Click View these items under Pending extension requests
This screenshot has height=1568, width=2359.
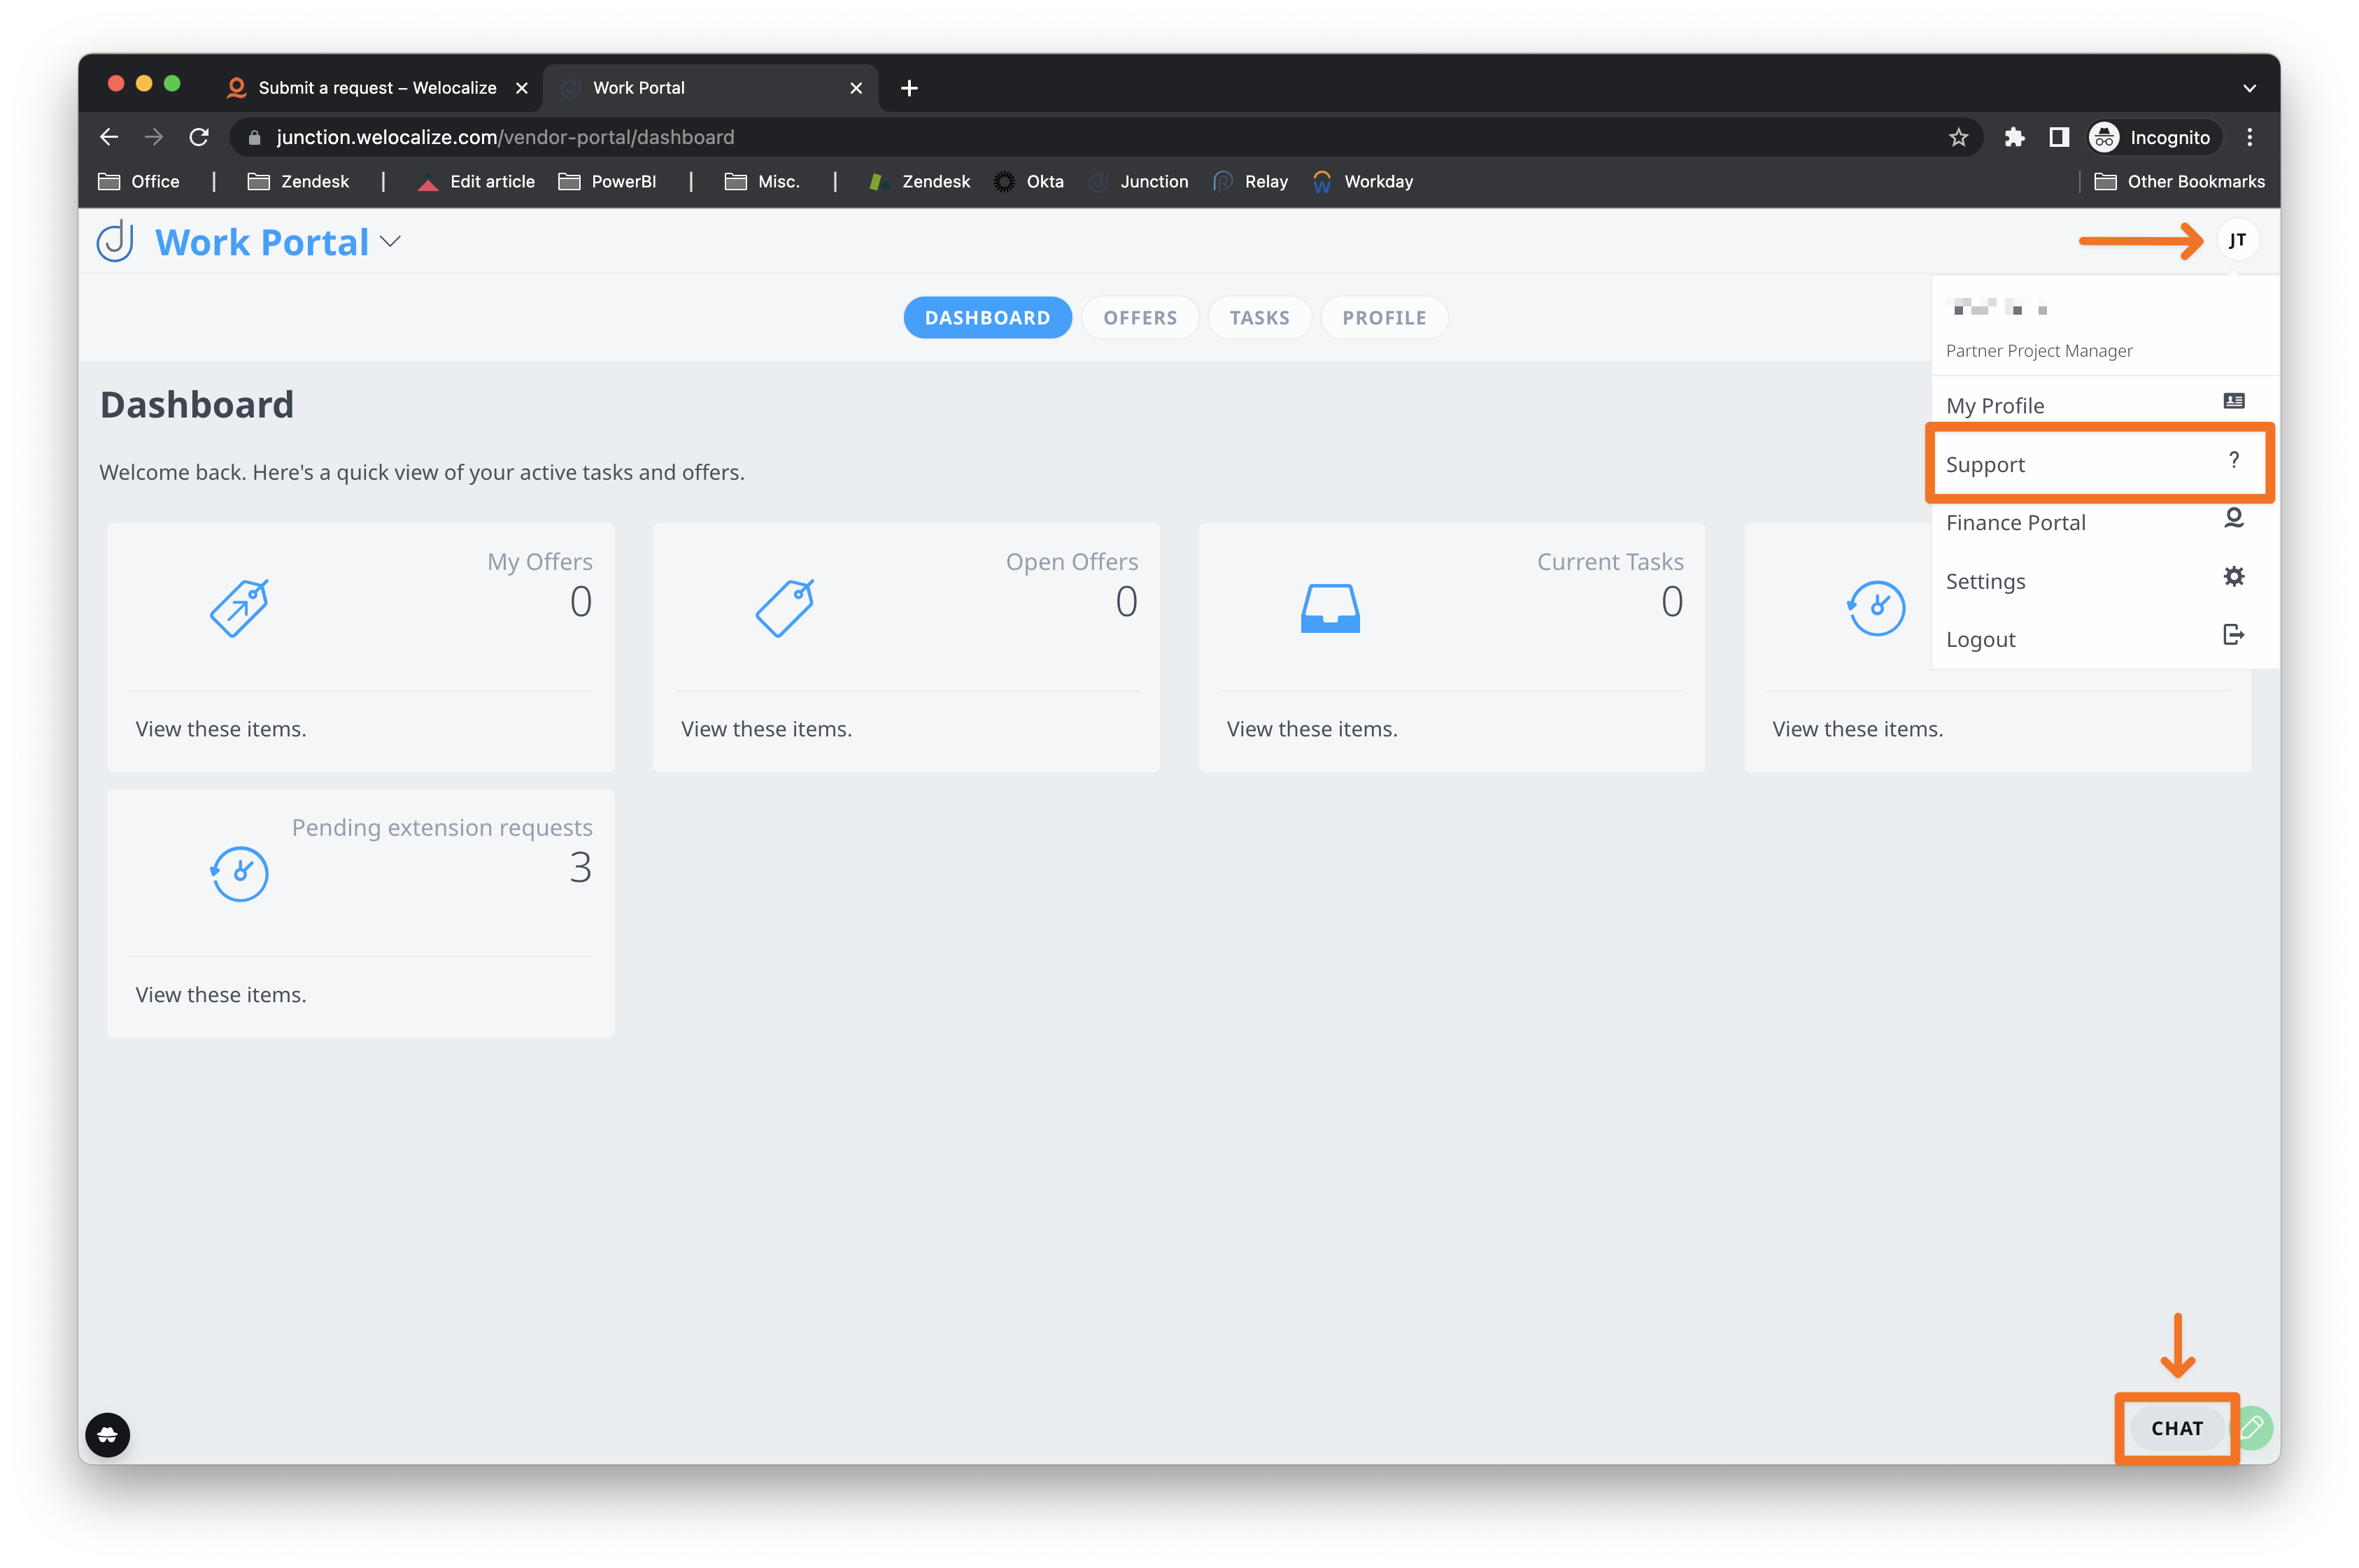[x=221, y=994]
